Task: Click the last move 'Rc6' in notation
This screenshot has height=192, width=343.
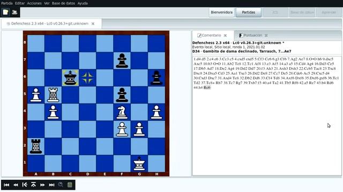Action: pyautogui.click(x=207, y=87)
